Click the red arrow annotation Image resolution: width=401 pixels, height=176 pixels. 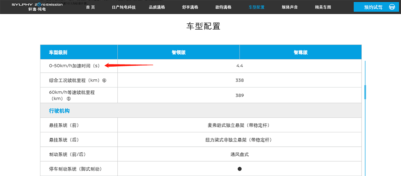coord(128,66)
